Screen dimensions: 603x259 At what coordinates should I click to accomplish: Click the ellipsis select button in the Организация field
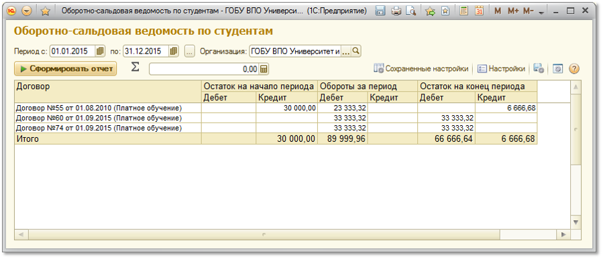click(345, 51)
